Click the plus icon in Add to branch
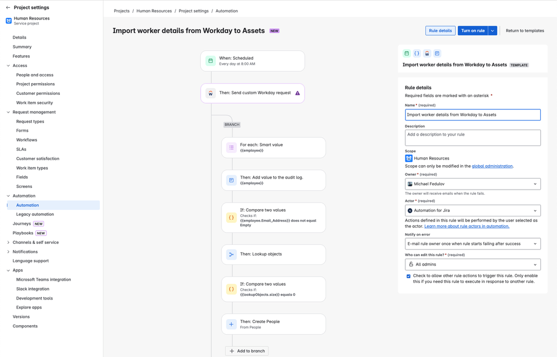 pyautogui.click(x=231, y=351)
